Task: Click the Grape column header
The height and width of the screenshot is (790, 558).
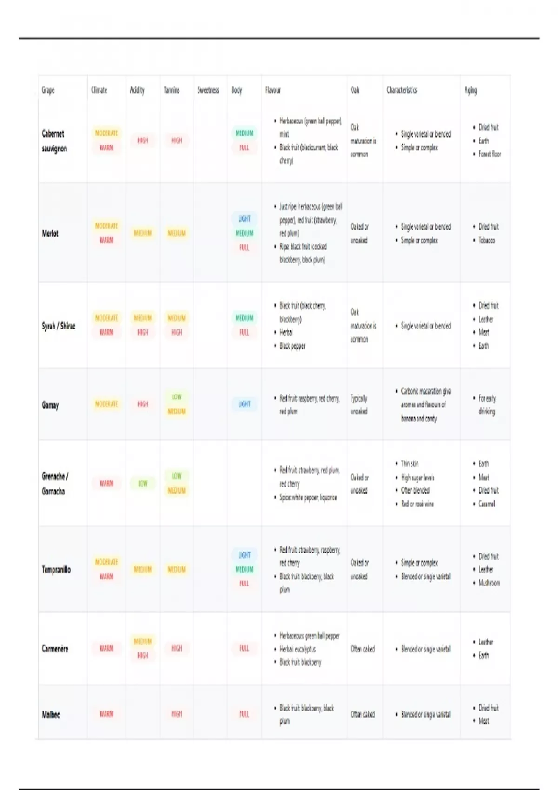Action: tap(48, 90)
